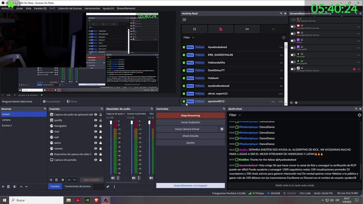Click the Stop Streaming button
This screenshot has height=204, width=363.
(x=191, y=115)
